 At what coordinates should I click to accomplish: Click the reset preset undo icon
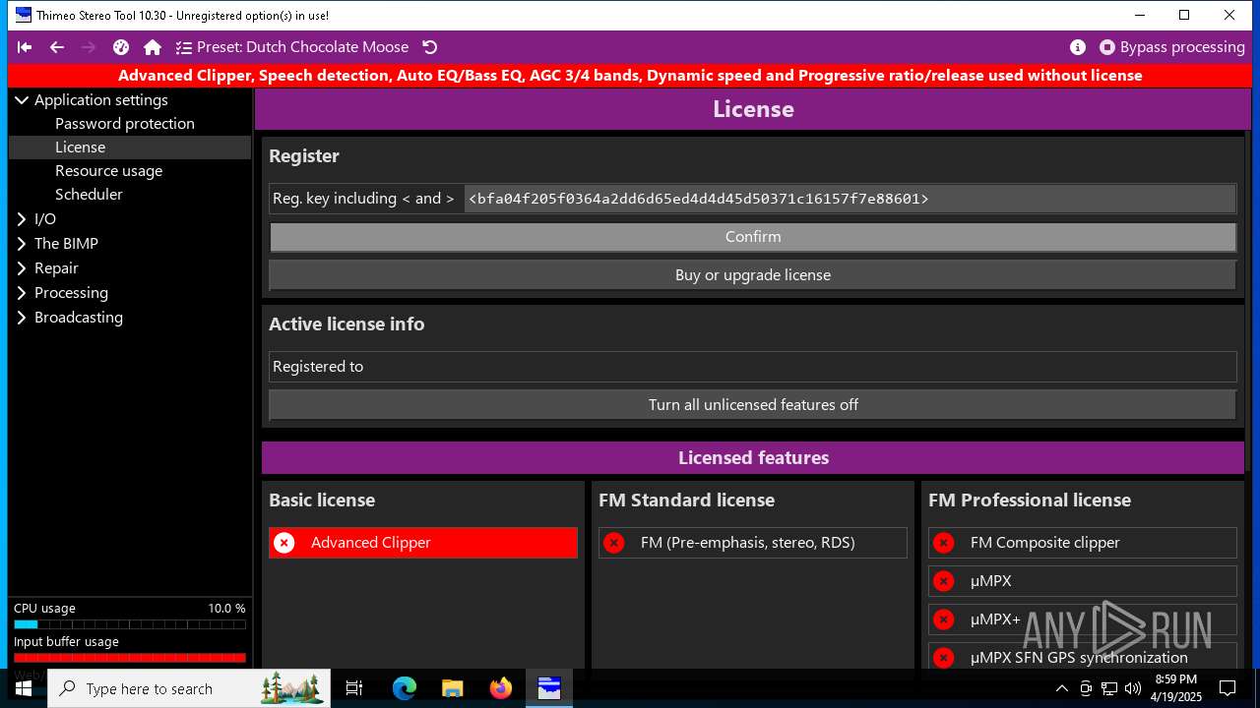[x=429, y=47]
